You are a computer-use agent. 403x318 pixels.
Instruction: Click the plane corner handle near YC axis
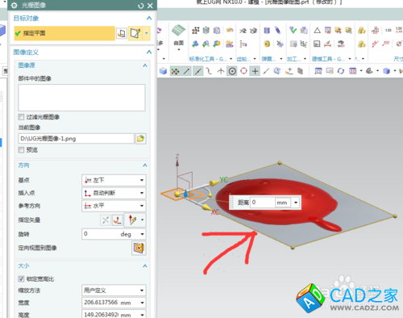[280, 163]
